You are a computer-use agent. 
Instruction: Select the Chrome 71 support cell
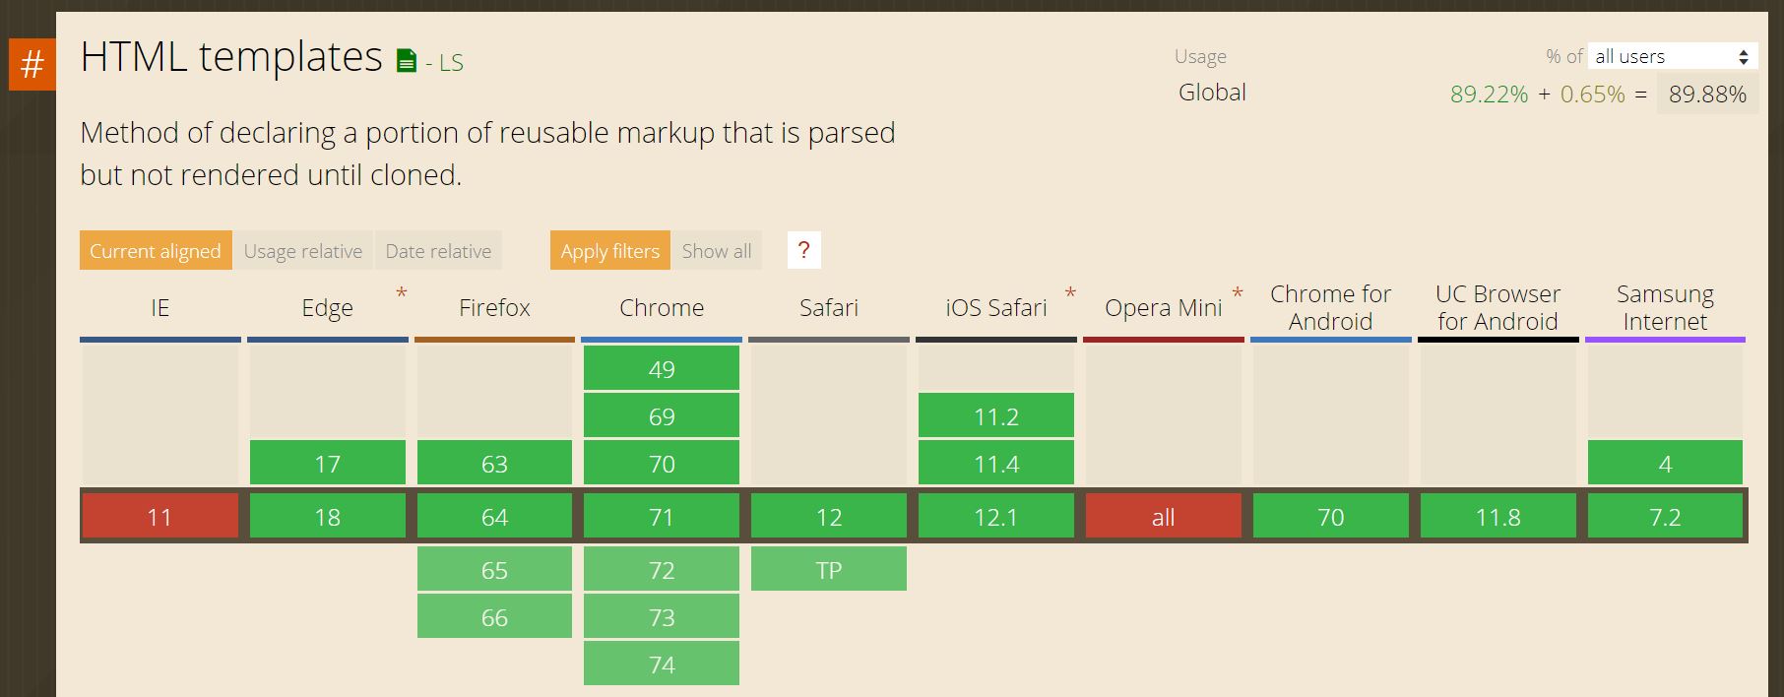click(661, 517)
